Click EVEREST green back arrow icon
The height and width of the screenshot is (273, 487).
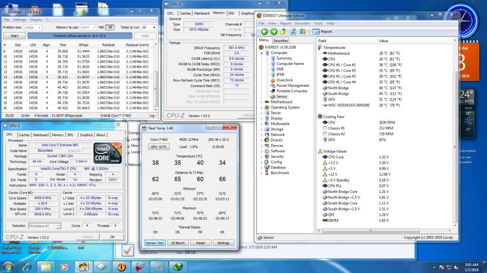pyautogui.click(x=264, y=32)
